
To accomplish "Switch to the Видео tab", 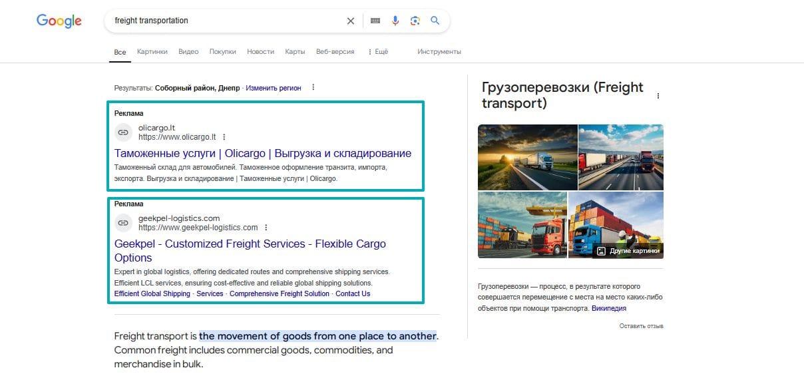I will (x=188, y=51).
